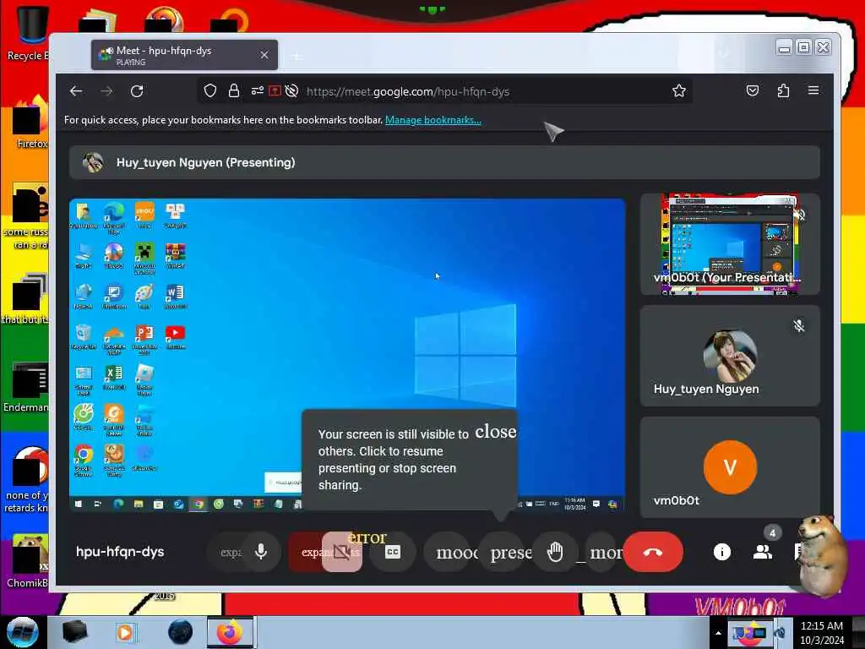The height and width of the screenshot is (649, 865).
Task: Bookmark this page with the star icon
Action: pos(679,91)
